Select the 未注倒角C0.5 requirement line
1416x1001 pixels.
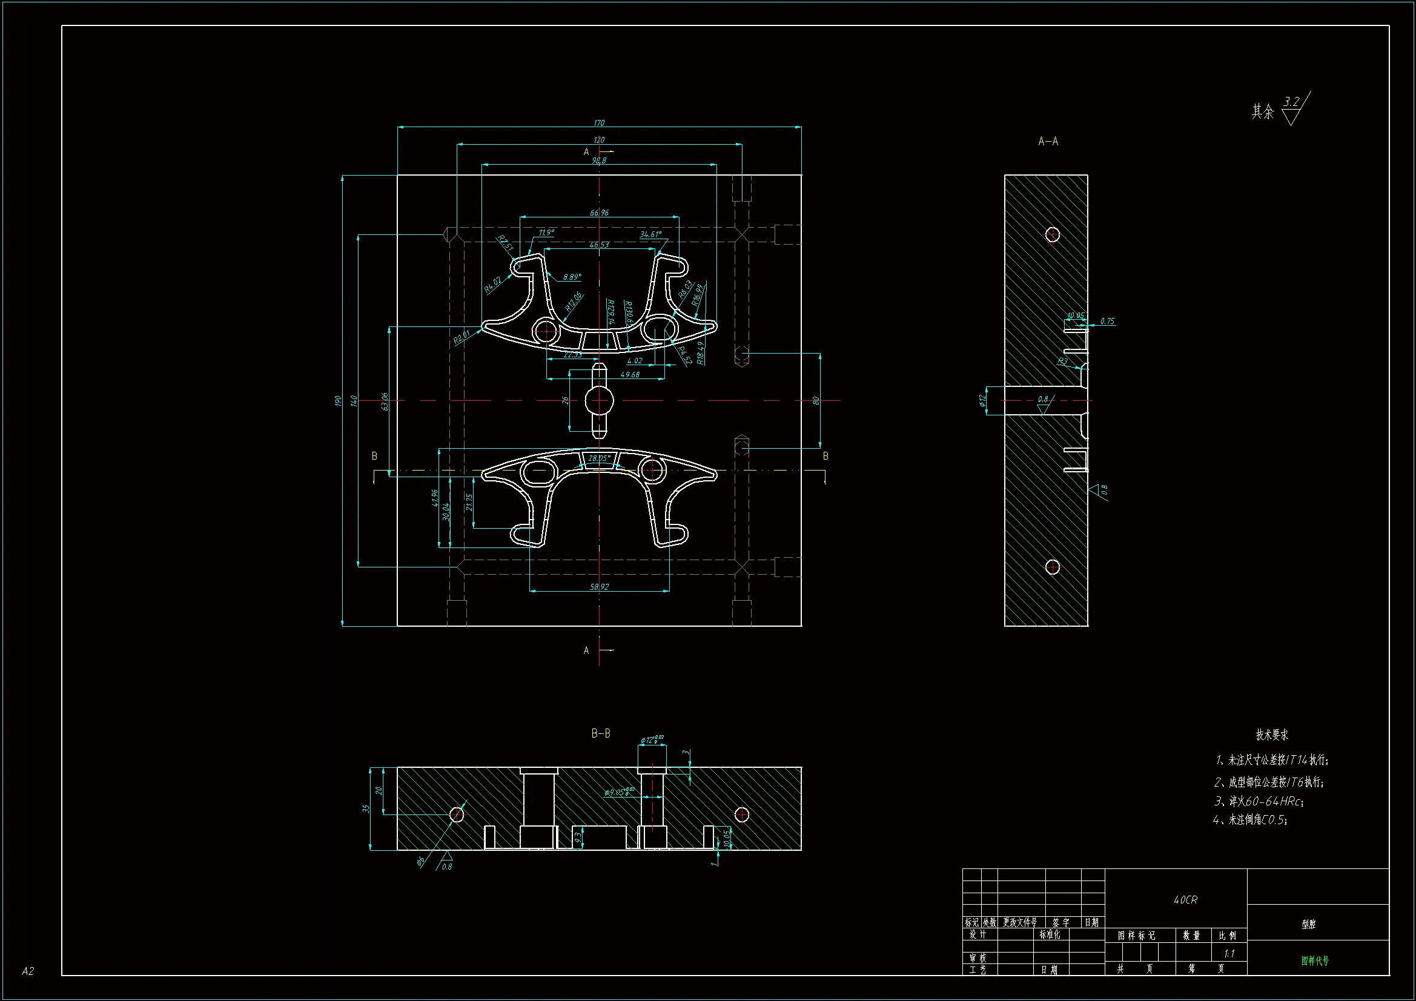click(x=1249, y=820)
